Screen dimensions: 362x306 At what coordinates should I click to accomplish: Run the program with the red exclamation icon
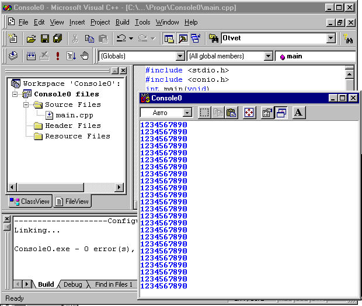[x=58, y=55]
